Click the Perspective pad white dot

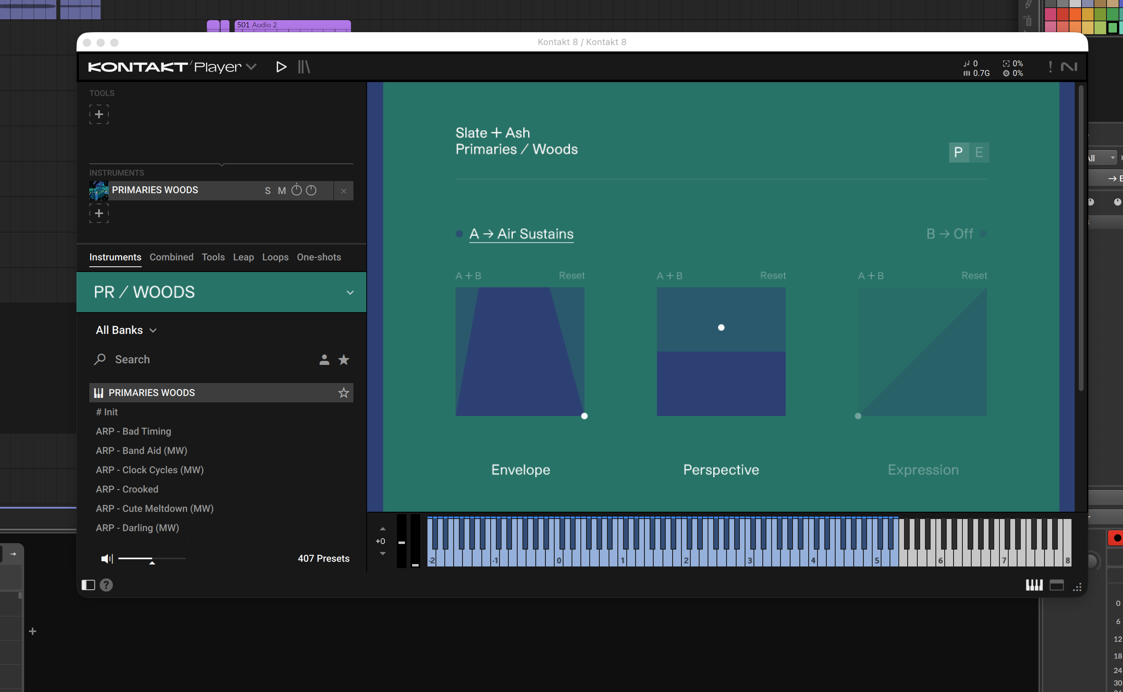click(722, 327)
